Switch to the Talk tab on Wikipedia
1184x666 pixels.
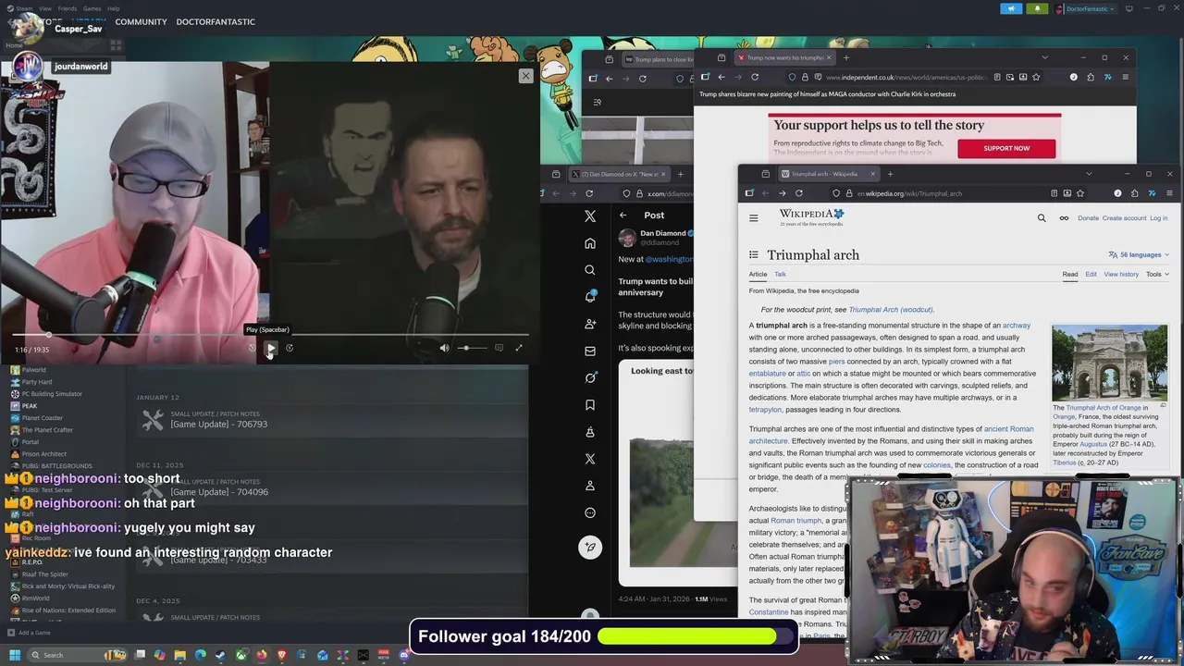point(780,275)
